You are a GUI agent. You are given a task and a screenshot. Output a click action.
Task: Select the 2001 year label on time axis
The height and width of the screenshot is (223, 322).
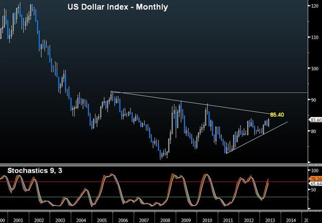click(18, 220)
